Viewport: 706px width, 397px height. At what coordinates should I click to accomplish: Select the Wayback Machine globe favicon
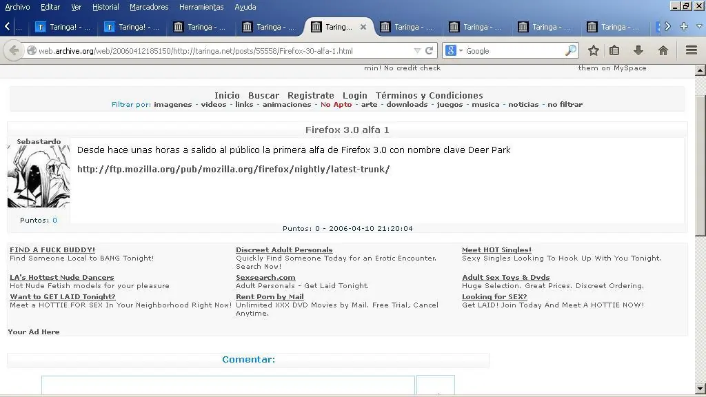pyautogui.click(x=31, y=50)
